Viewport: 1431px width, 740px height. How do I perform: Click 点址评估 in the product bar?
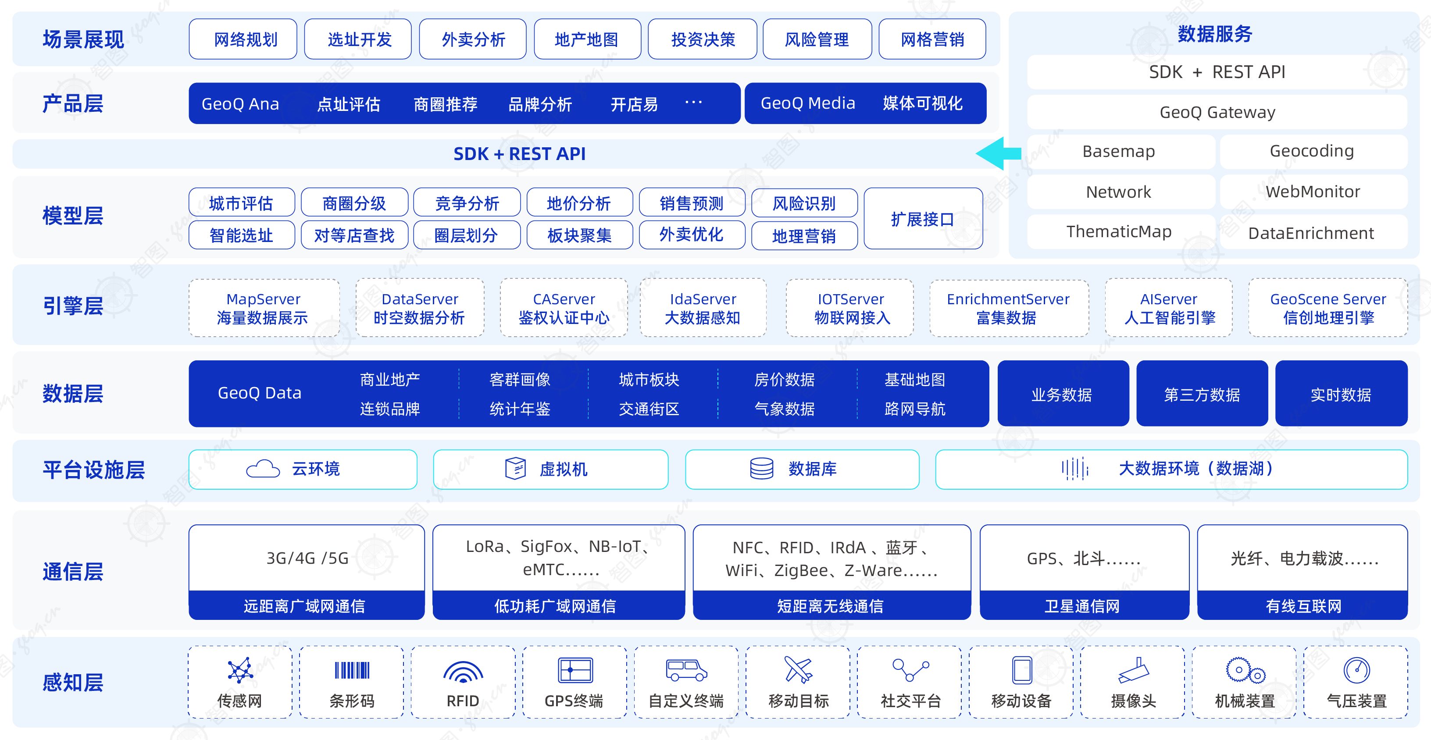pos(348,104)
